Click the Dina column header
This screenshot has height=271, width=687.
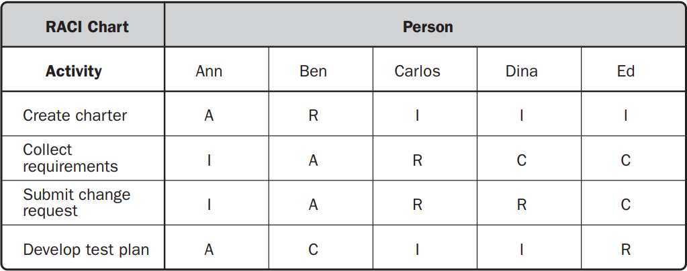point(521,71)
